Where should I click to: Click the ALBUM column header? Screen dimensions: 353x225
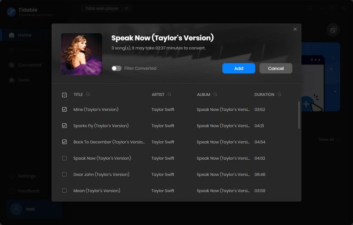[203, 94]
